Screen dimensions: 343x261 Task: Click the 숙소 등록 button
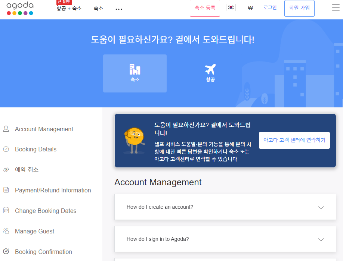tap(205, 8)
